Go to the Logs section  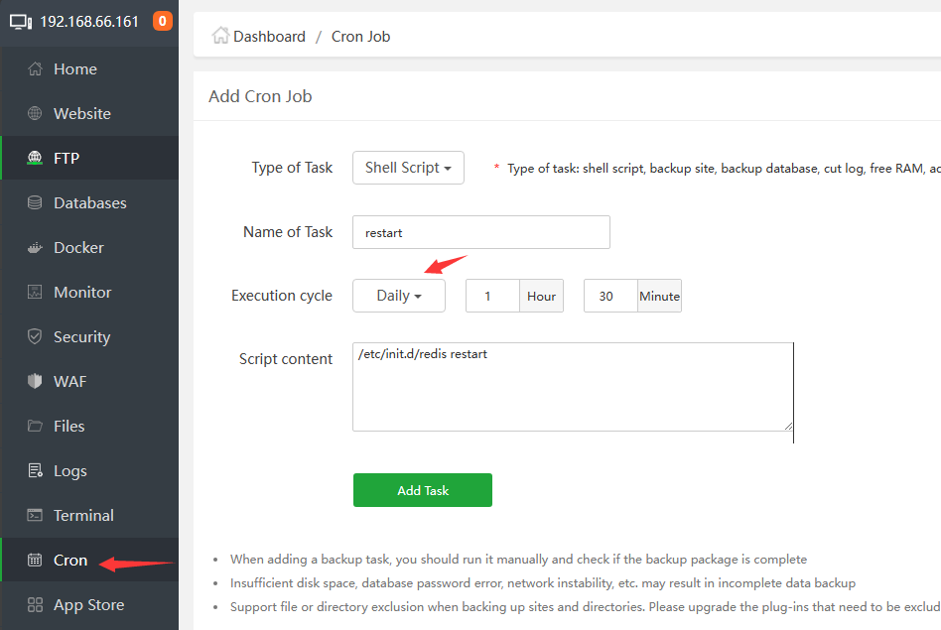69,471
